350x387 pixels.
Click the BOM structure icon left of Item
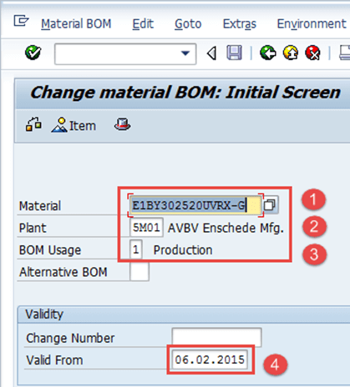click(33, 124)
